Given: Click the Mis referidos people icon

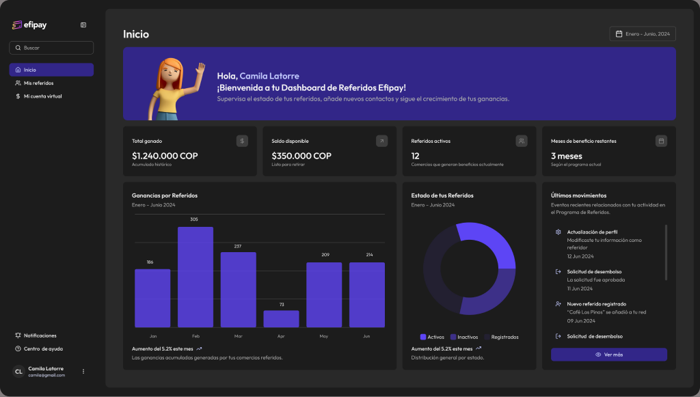Looking at the screenshot, I should (x=18, y=83).
